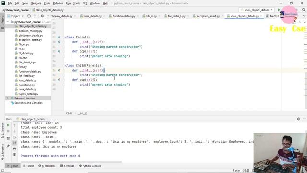Click gutter icon beside Parents __int__ method
This screenshot has height=173, width=307.
pyautogui.click(x=59, y=42)
